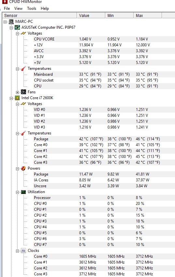Click the MARC-PC computer icon

point(11,22)
